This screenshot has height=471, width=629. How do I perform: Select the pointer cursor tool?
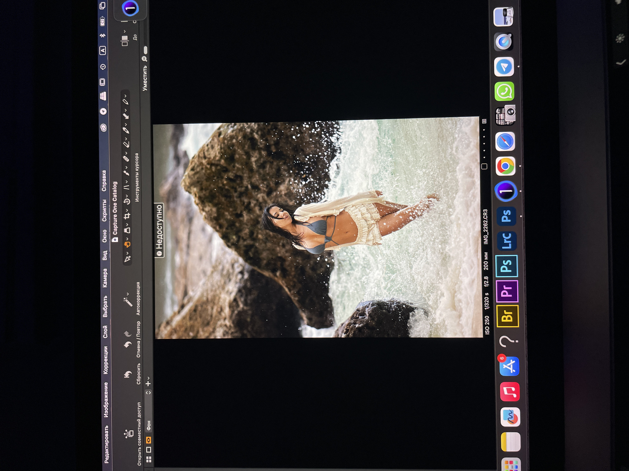click(x=128, y=258)
